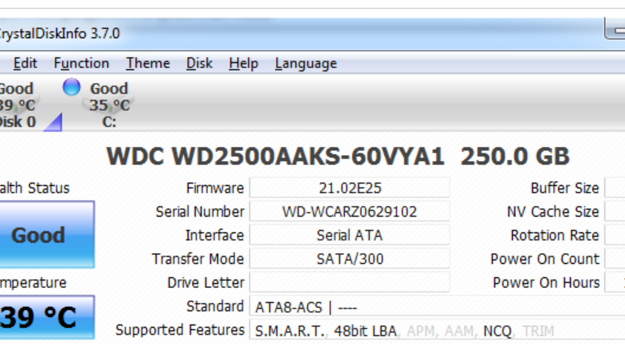The image size is (625, 351).
Task: Open the Theme menu
Action: tap(148, 63)
